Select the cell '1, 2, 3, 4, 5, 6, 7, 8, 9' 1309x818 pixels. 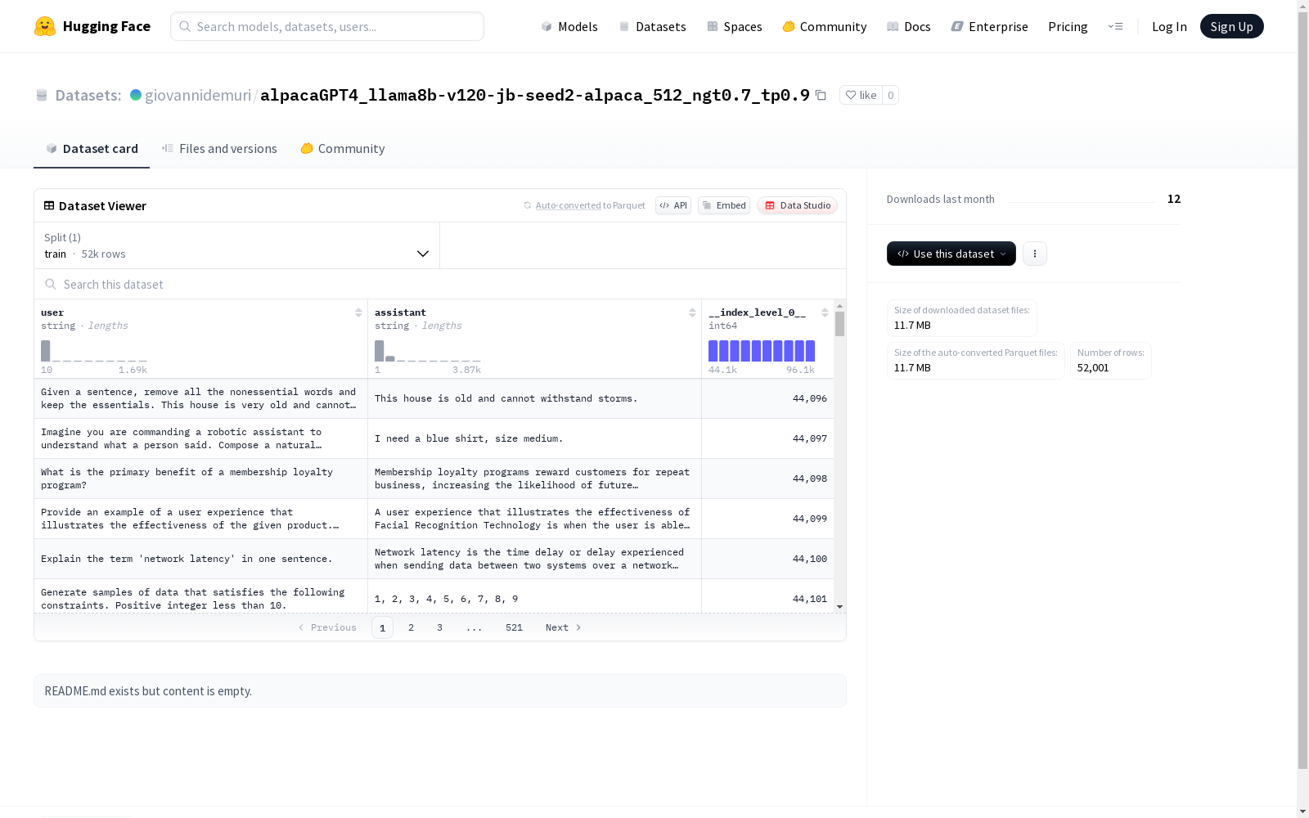[534, 596]
